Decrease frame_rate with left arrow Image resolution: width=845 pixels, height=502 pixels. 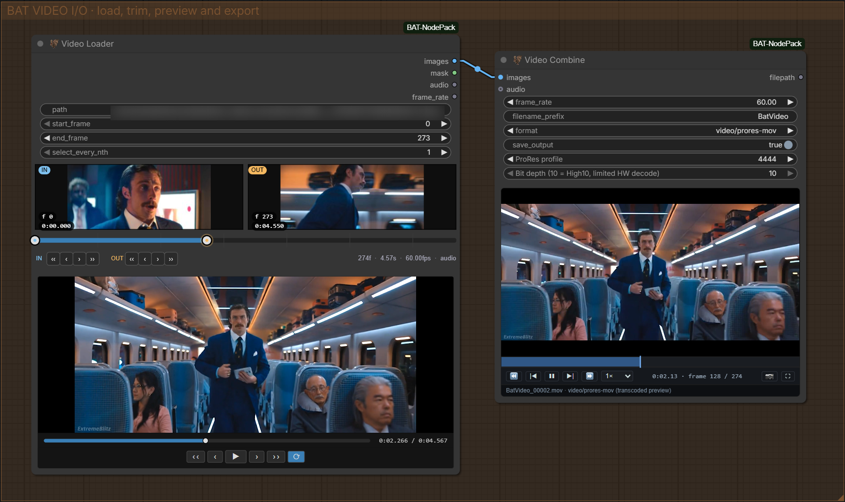510,102
